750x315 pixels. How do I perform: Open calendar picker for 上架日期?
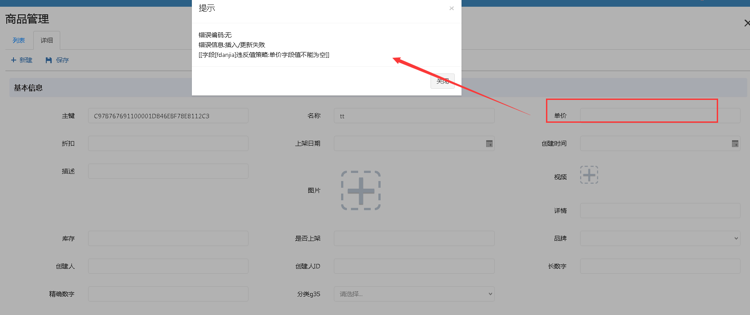tap(489, 144)
